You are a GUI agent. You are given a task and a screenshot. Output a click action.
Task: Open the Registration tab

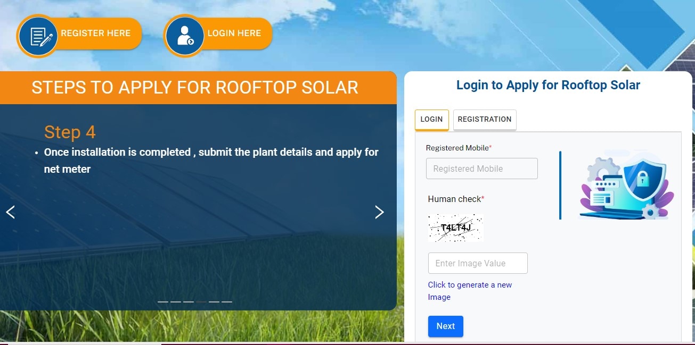coord(484,120)
